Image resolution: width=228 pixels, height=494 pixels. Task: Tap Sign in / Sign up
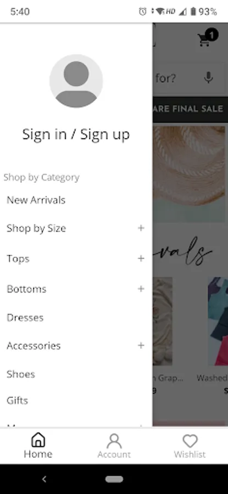[76, 134]
